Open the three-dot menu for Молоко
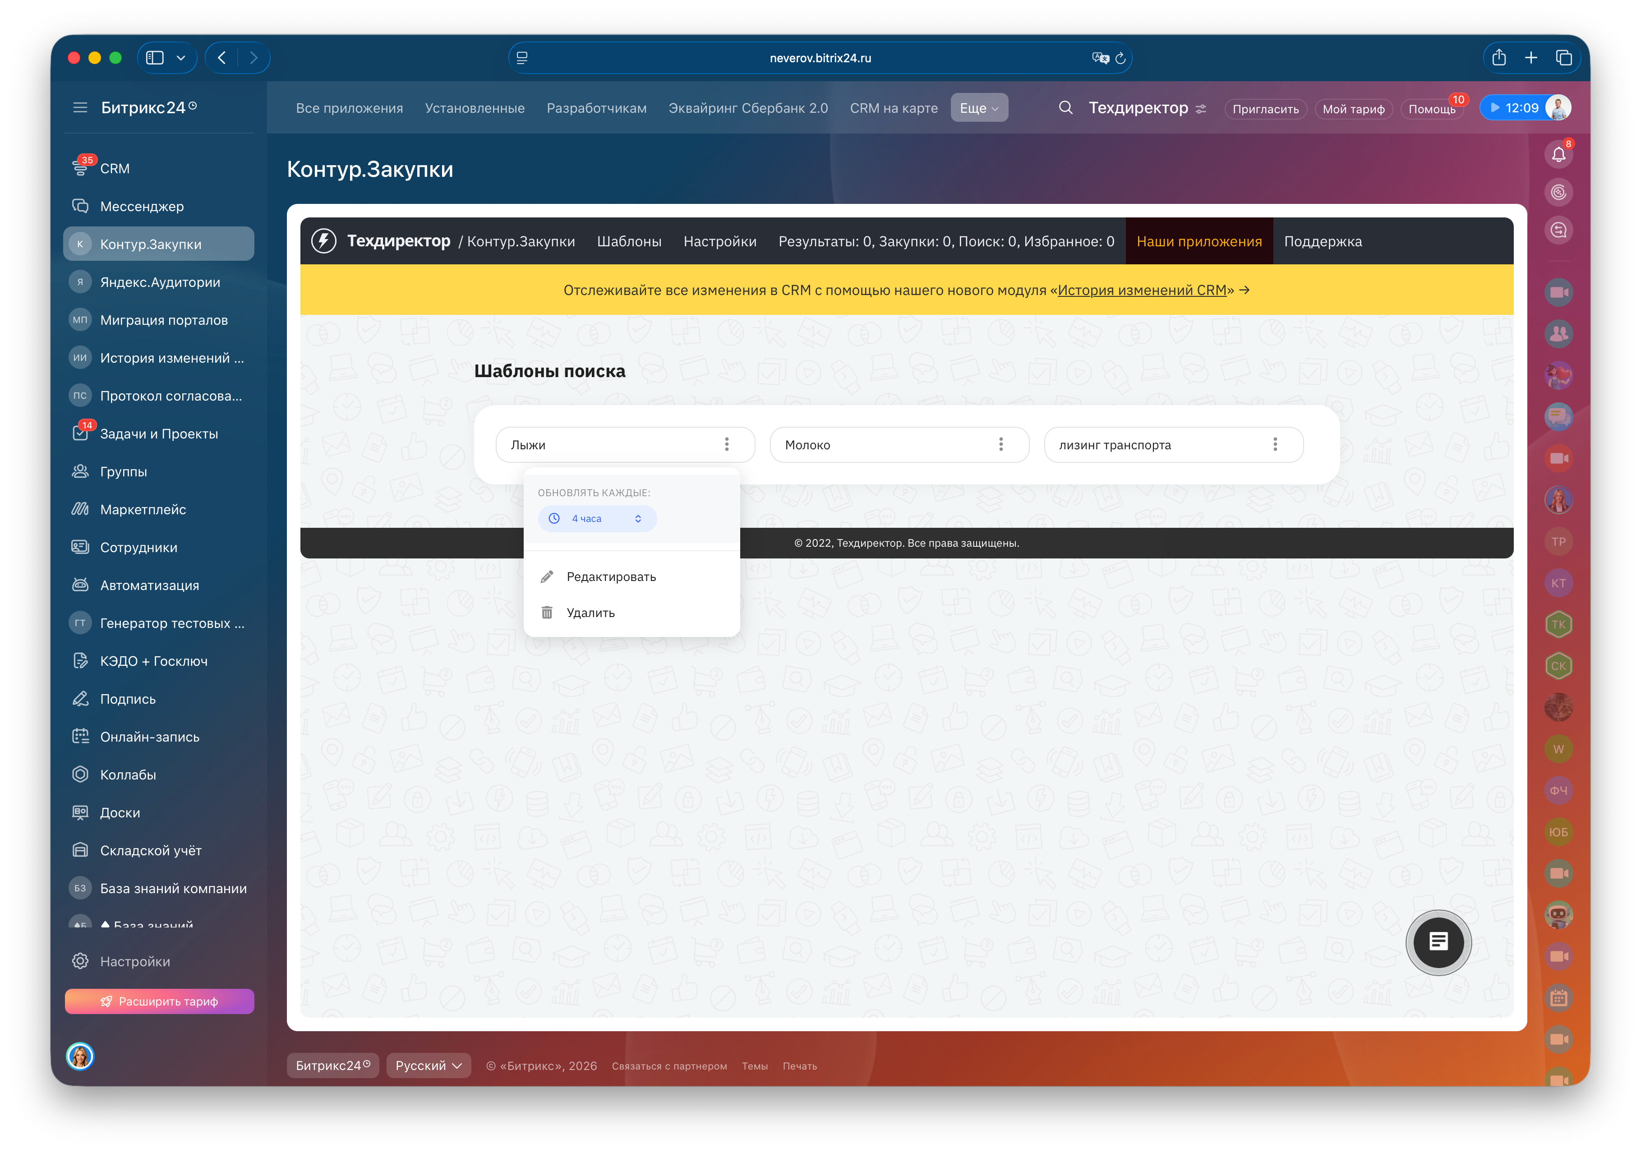Image resolution: width=1641 pixels, height=1153 pixels. [x=1000, y=445]
